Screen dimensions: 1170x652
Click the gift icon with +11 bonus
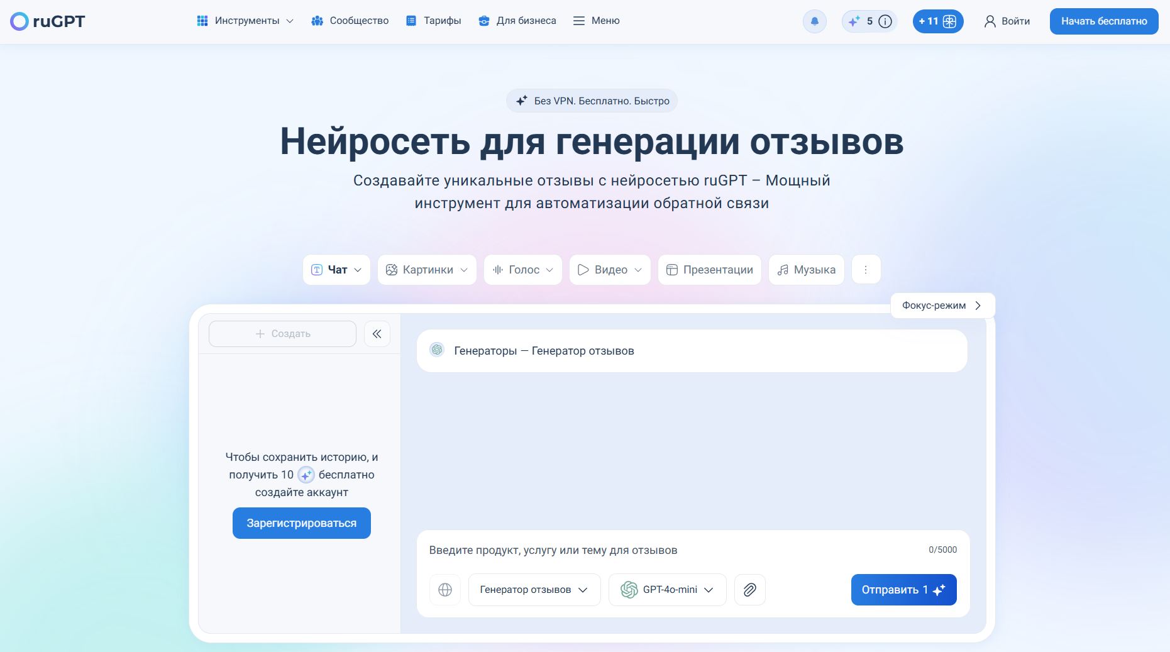coord(937,21)
